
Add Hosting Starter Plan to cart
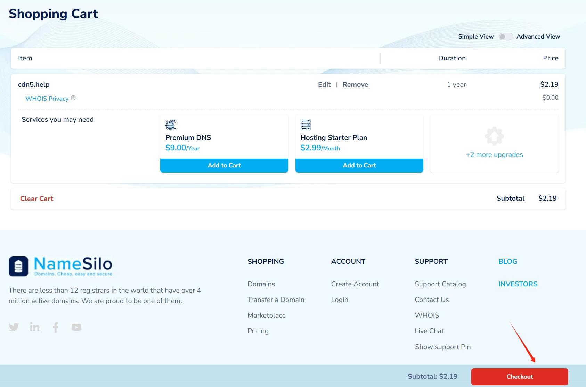[x=359, y=165]
